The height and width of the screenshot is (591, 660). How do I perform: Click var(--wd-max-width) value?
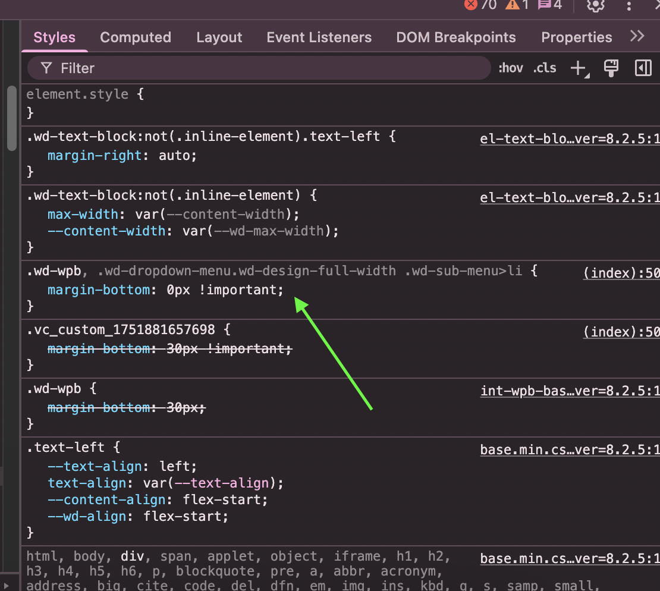pos(257,231)
